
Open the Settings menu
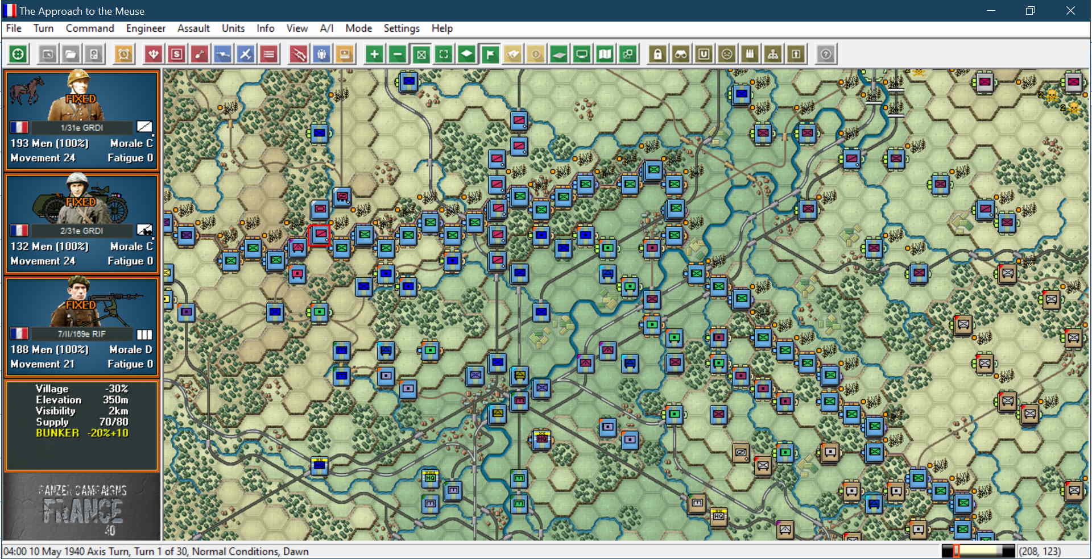pyautogui.click(x=402, y=28)
